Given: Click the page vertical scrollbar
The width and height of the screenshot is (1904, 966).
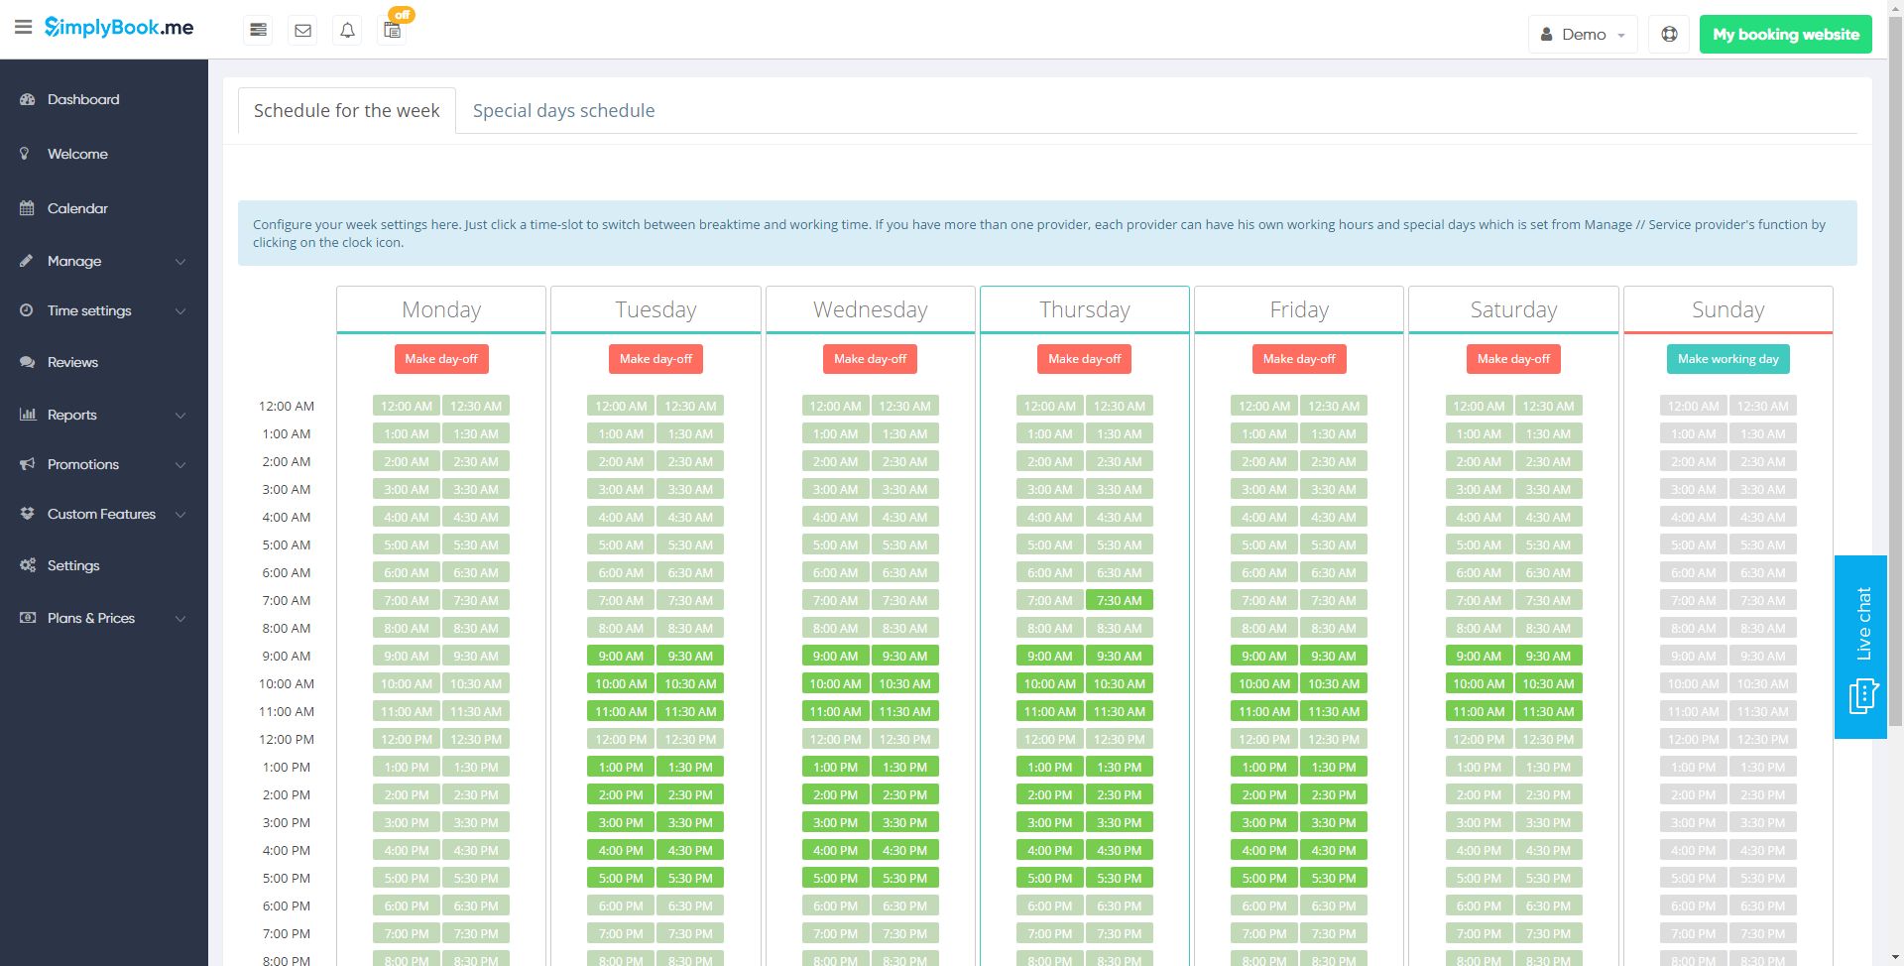Looking at the screenshot, I should [x=1895, y=397].
